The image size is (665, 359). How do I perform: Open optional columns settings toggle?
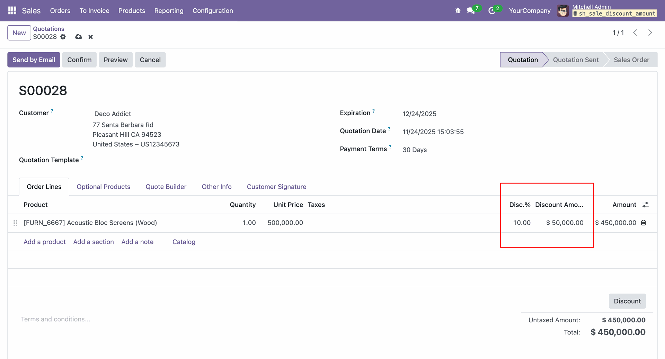coord(645,205)
